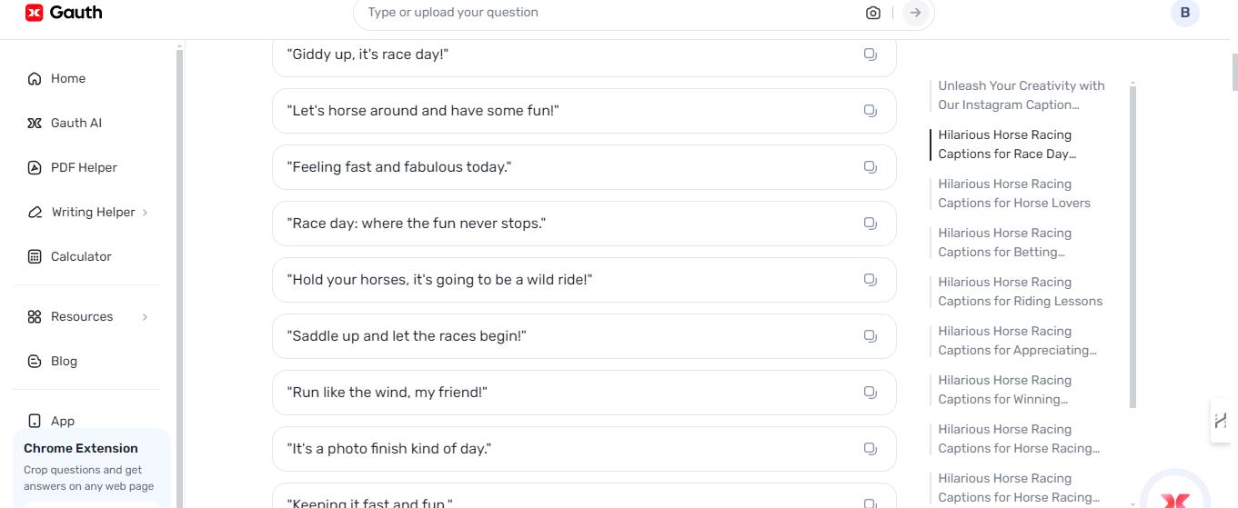1238x508 pixels.
Task: Focus the "Type or upload your question" field
Action: (609, 13)
